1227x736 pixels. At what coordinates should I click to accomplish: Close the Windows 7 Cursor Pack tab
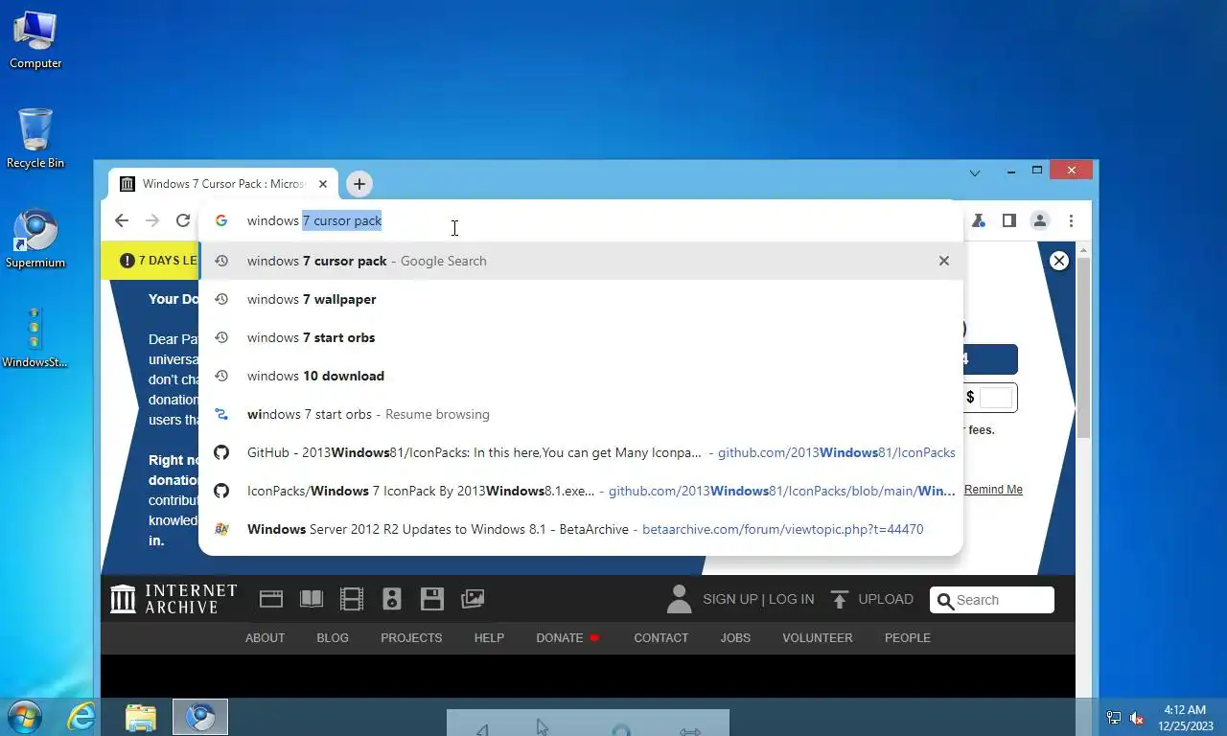[322, 184]
